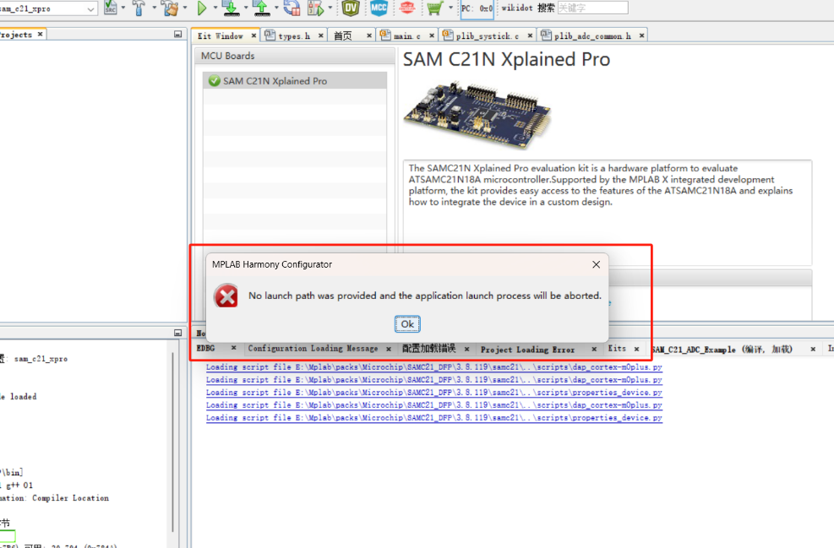Screen dimensions: 834x548
Task: Launch the DV Data Visualizer icon
Action: (351, 8)
